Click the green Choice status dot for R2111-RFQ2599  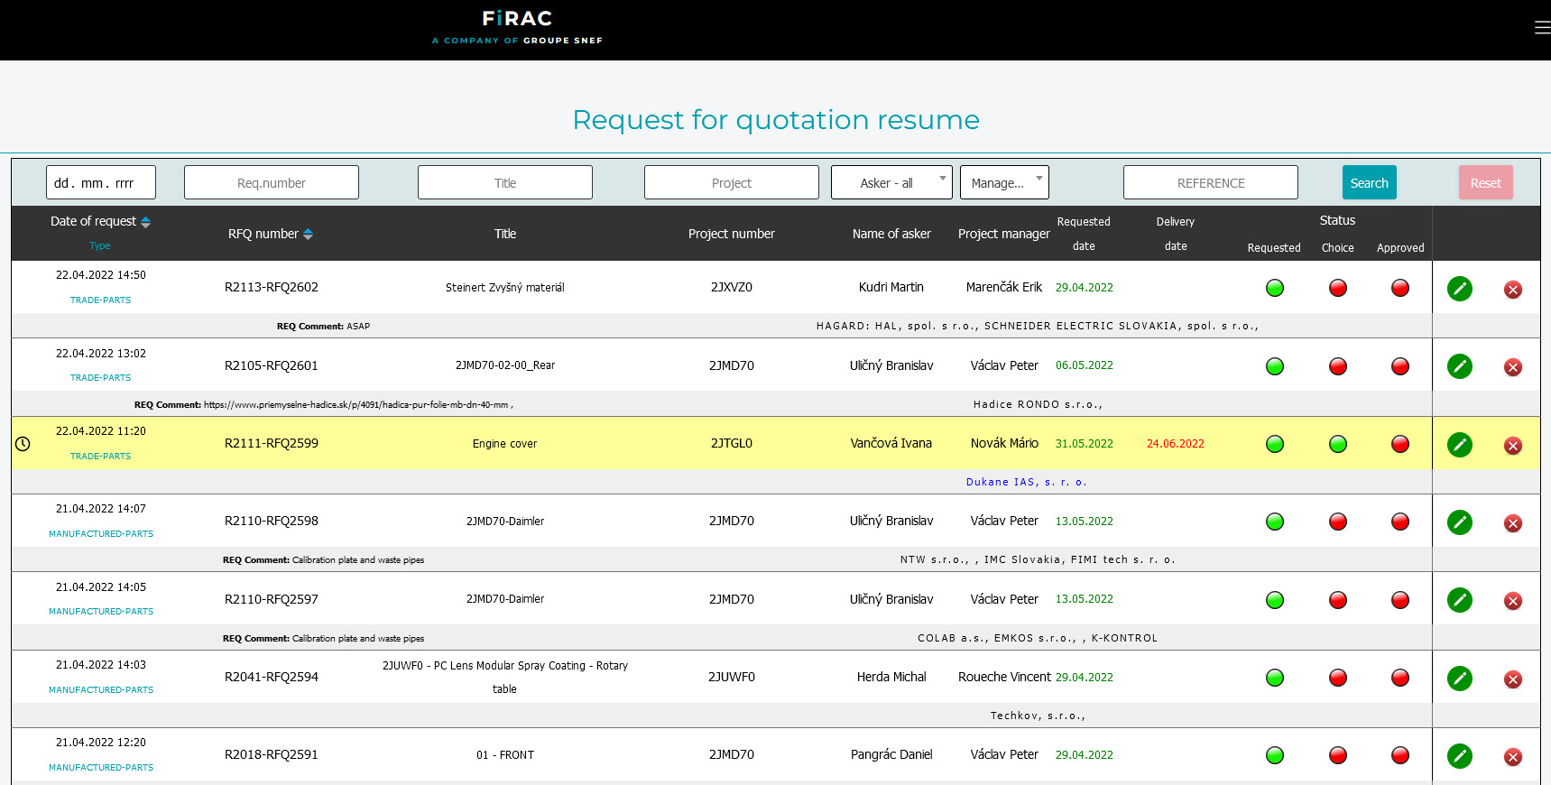[x=1337, y=444]
